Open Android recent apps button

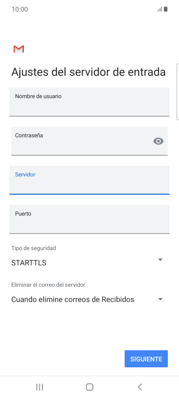point(39,387)
